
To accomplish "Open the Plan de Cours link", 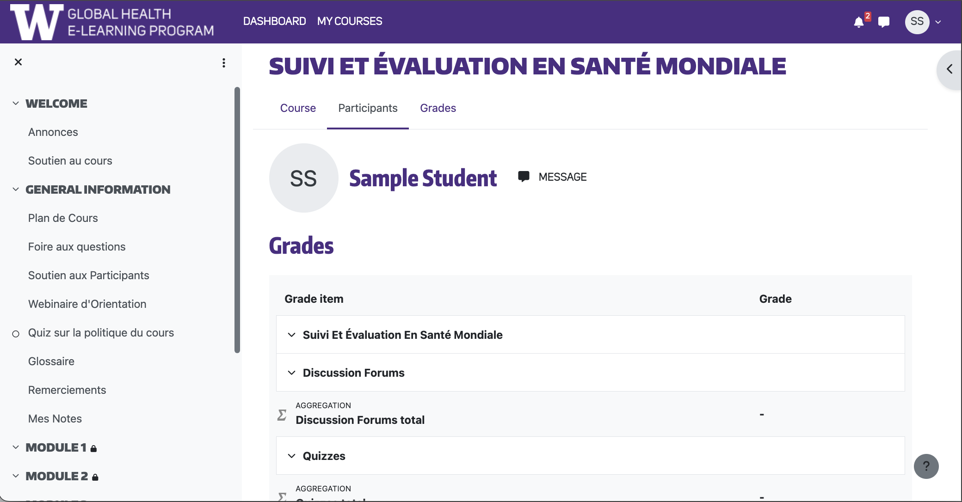I will [x=63, y=218].
